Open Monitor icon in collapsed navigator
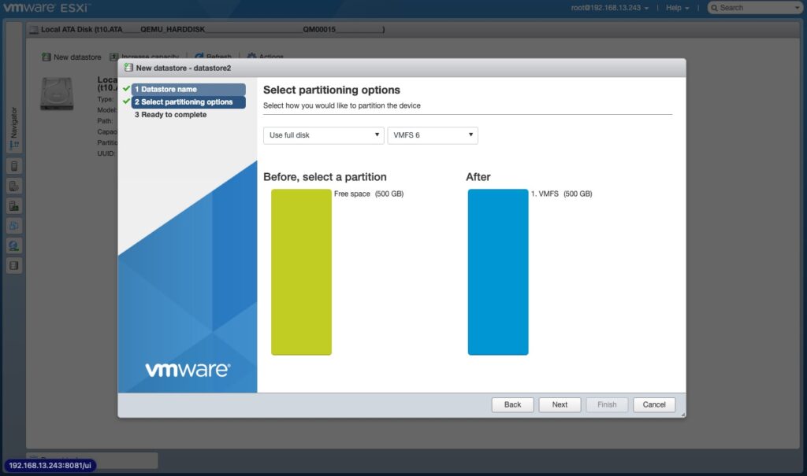Viewport: 807px width, 476px height. coord(14,206)
